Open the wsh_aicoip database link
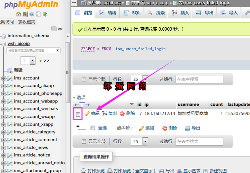 [19, 43]
